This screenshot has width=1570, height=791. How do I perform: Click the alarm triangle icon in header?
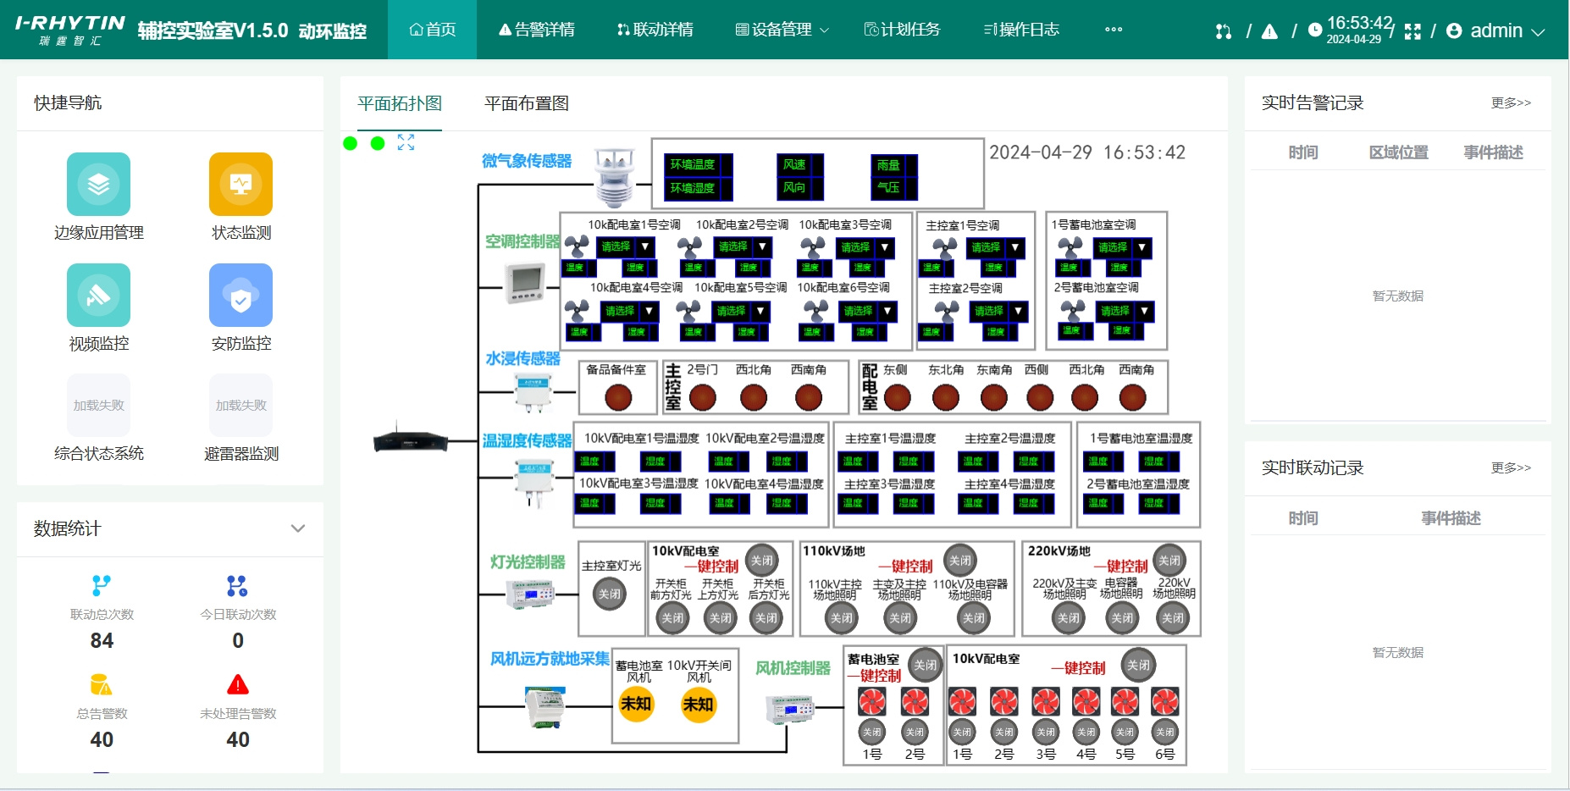tap(1269, 31)
